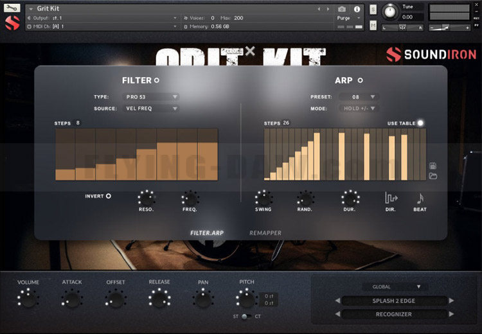Open the Purge dropdown menu
The height and width of the screenshot is (334, 482).
[x=348, y=18]
